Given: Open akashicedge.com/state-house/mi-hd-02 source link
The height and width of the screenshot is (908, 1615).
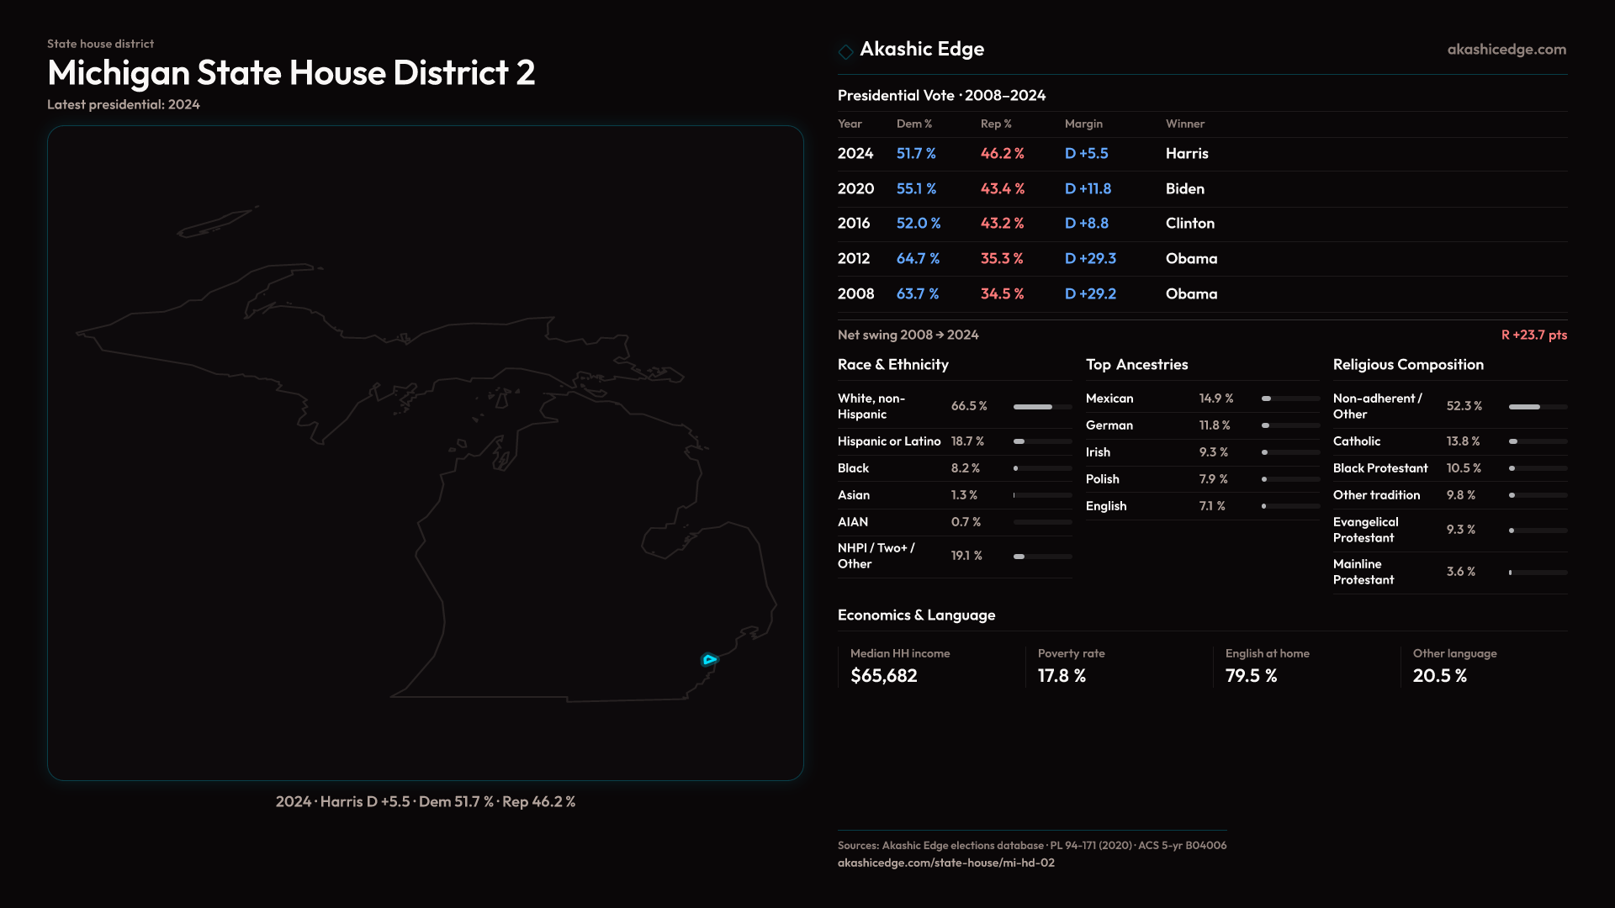Looking at the screenshot, I should (945, 863).
